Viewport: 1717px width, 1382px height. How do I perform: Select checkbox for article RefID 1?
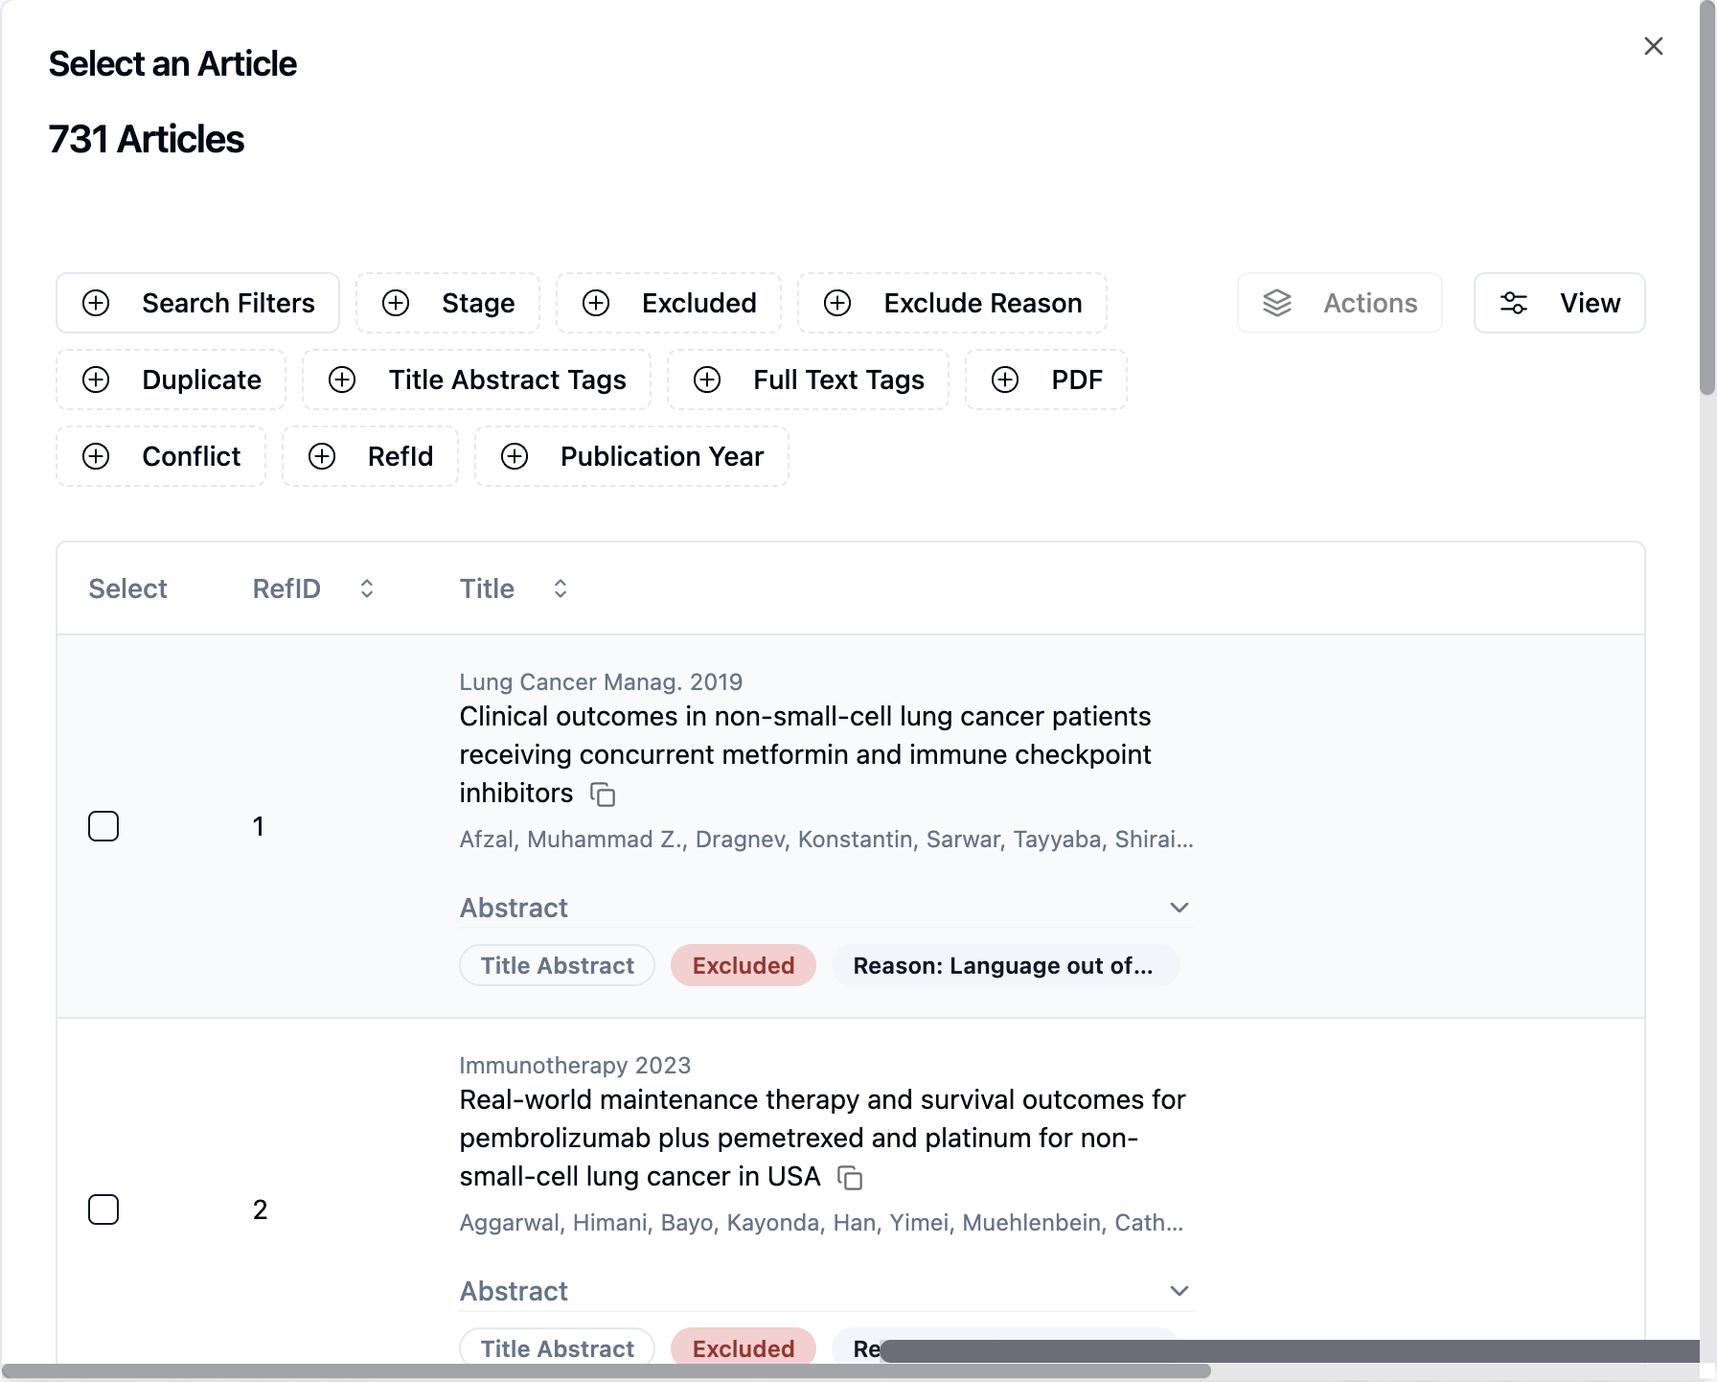(103, 826)
